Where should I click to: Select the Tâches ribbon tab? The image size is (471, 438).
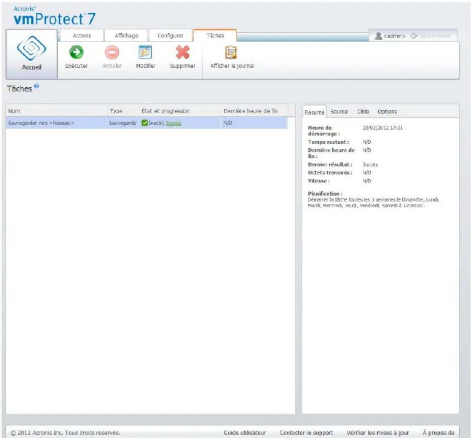click(215, 35)
